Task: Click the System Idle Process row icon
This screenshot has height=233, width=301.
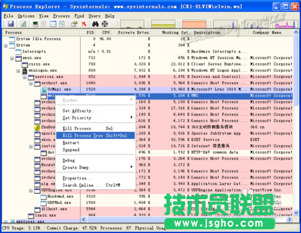Action: 12,39
